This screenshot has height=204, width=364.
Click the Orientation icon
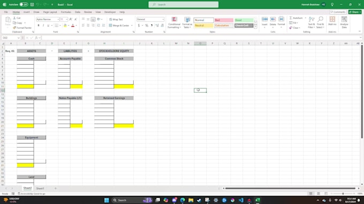click(x=98, y=19)
